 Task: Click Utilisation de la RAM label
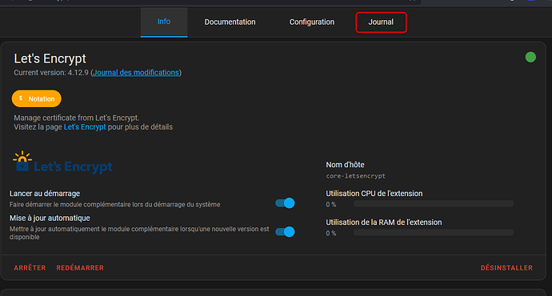coord(384,222)
